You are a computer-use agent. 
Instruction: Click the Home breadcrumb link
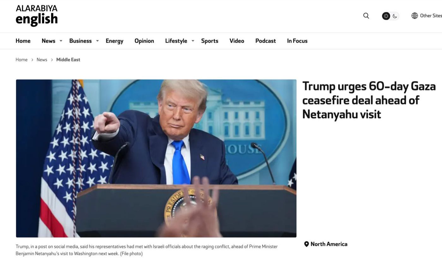point(21,60)
